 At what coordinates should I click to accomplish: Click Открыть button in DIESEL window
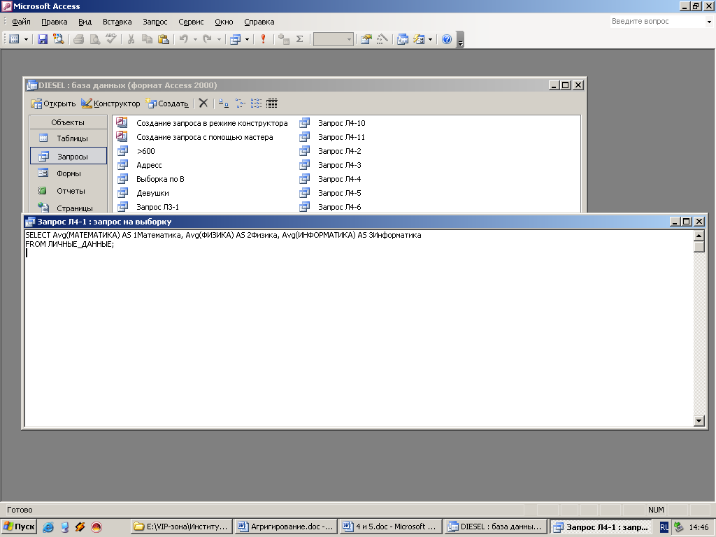[53, 103]
